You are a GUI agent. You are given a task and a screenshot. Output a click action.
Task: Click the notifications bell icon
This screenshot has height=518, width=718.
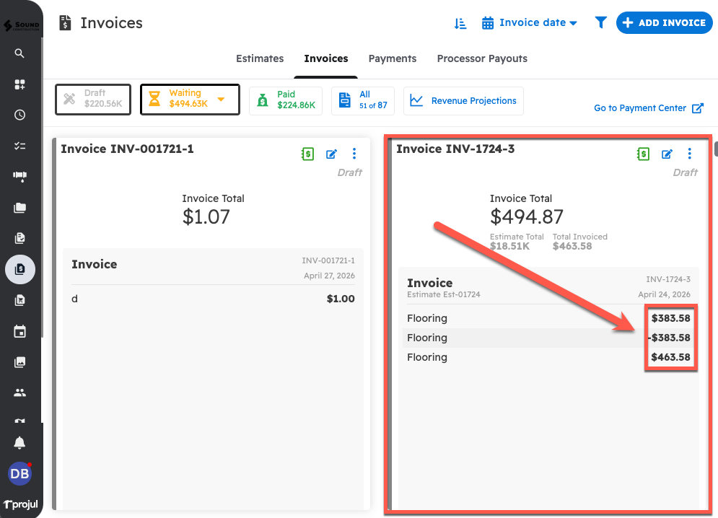tap(19, 442)
